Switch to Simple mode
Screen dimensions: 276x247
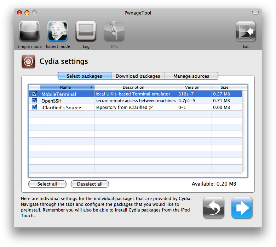[x=29, y=32]
